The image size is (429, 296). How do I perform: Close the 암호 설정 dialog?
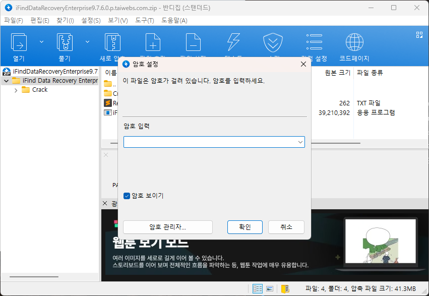[303, 64]
